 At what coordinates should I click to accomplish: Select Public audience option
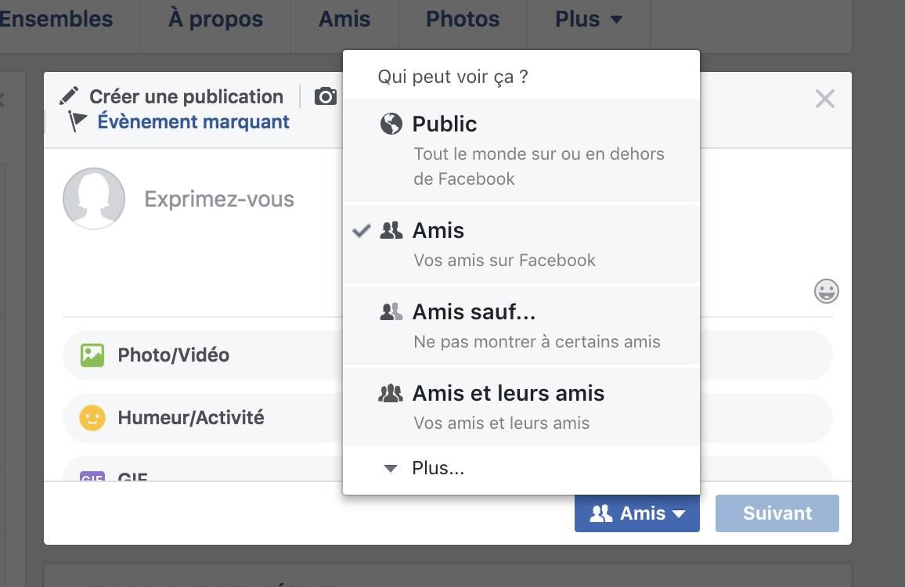521,150
